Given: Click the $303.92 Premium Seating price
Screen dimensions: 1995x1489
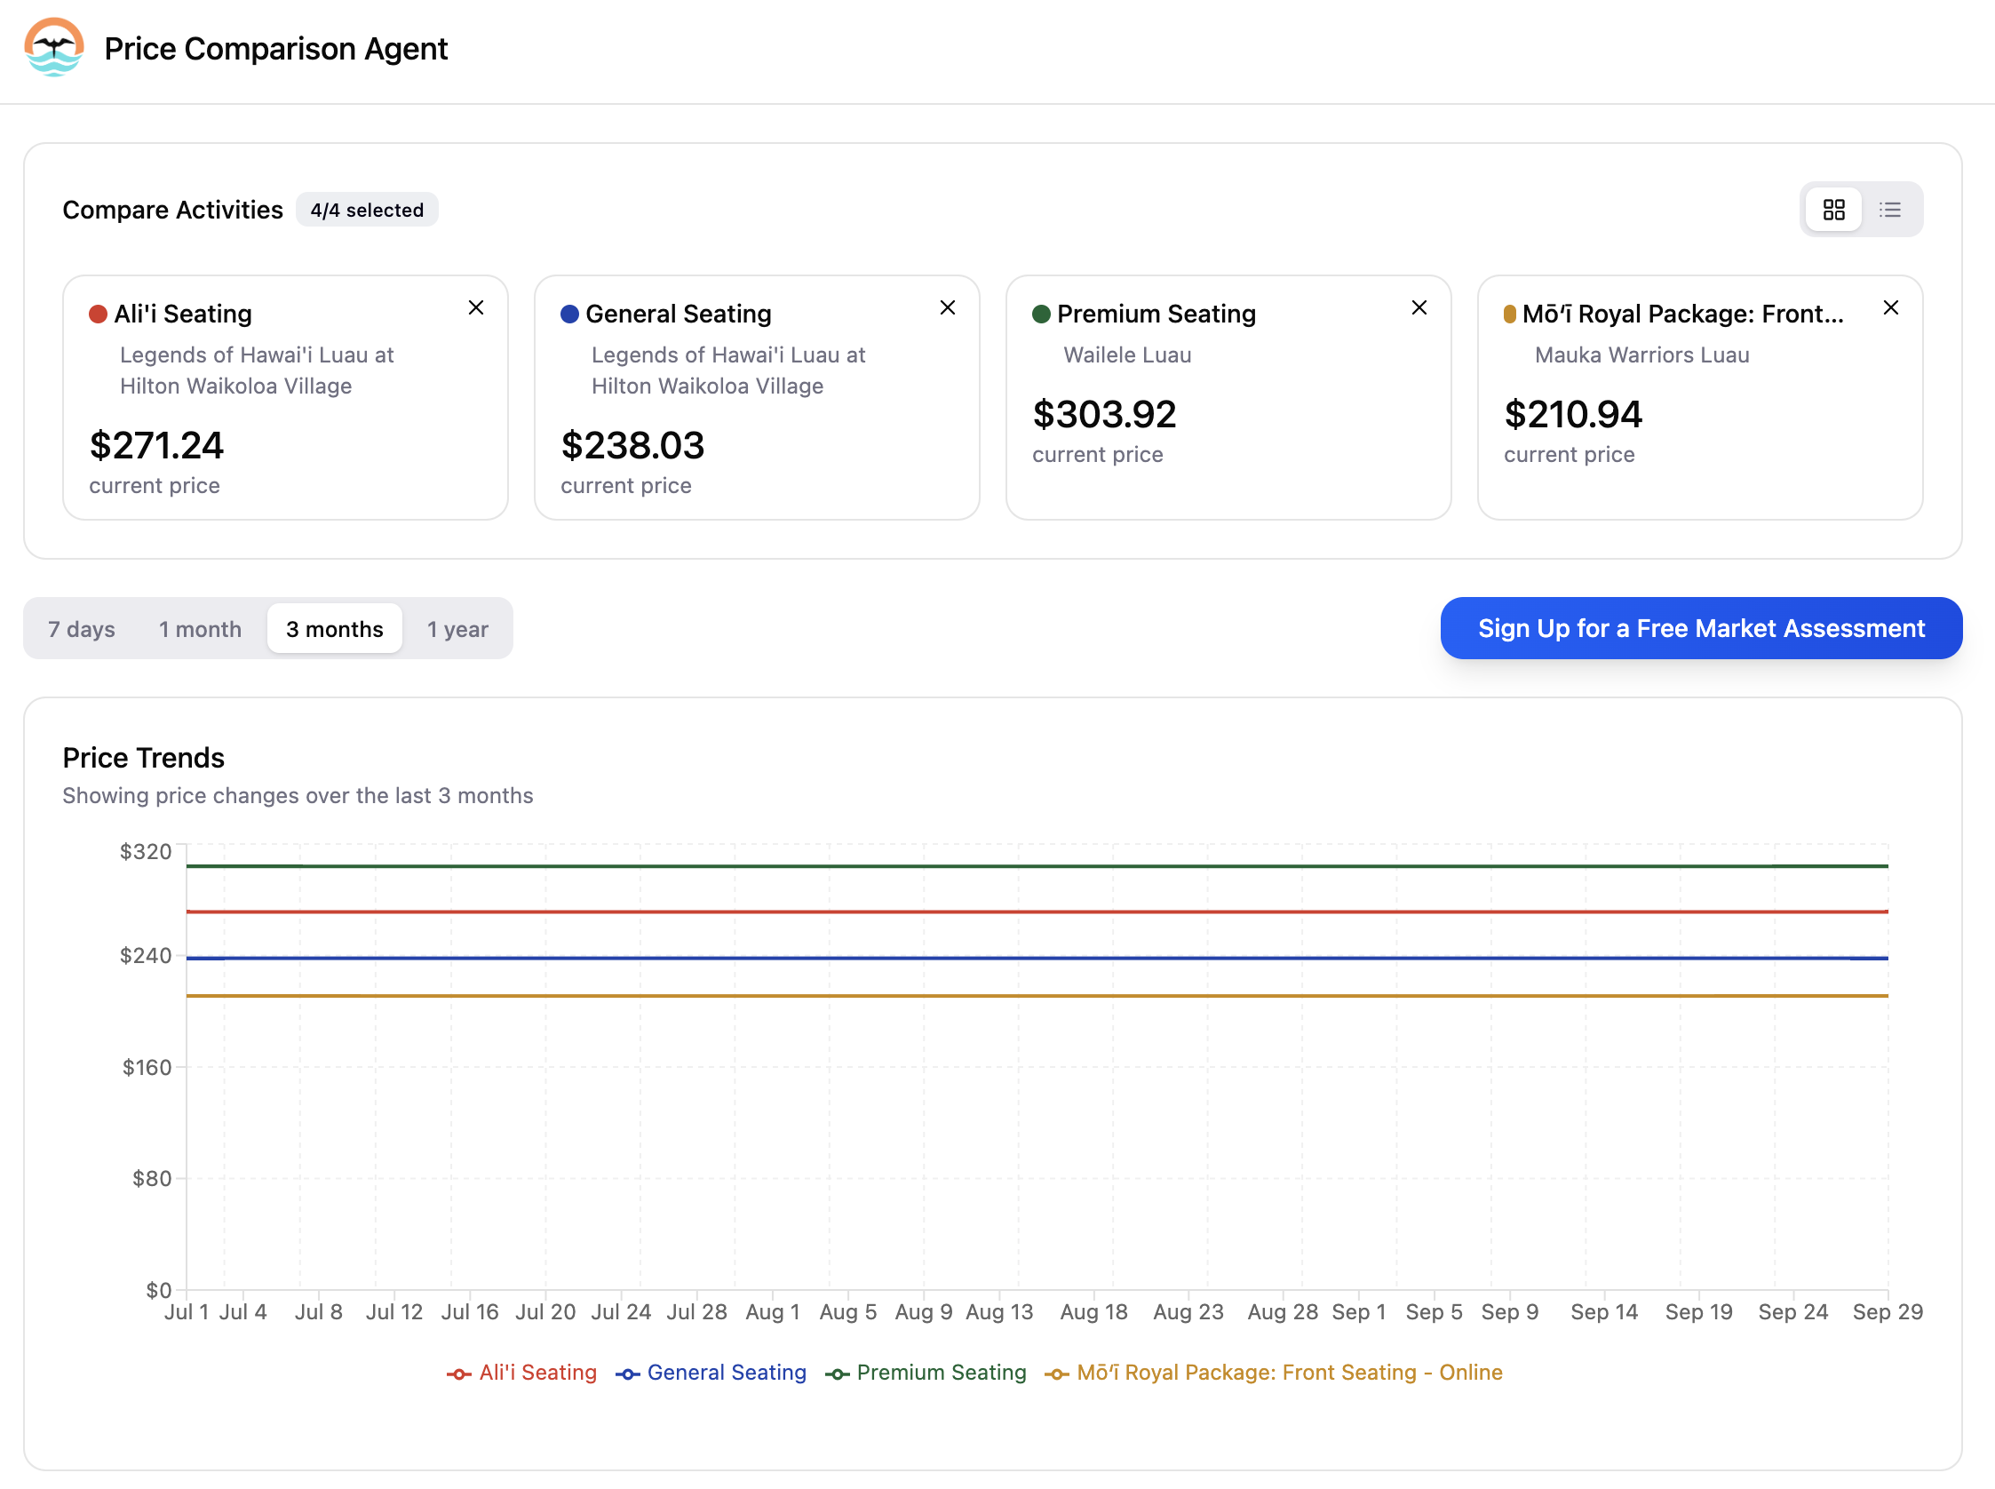Looking at the screenshot, I should point(1104,415).
